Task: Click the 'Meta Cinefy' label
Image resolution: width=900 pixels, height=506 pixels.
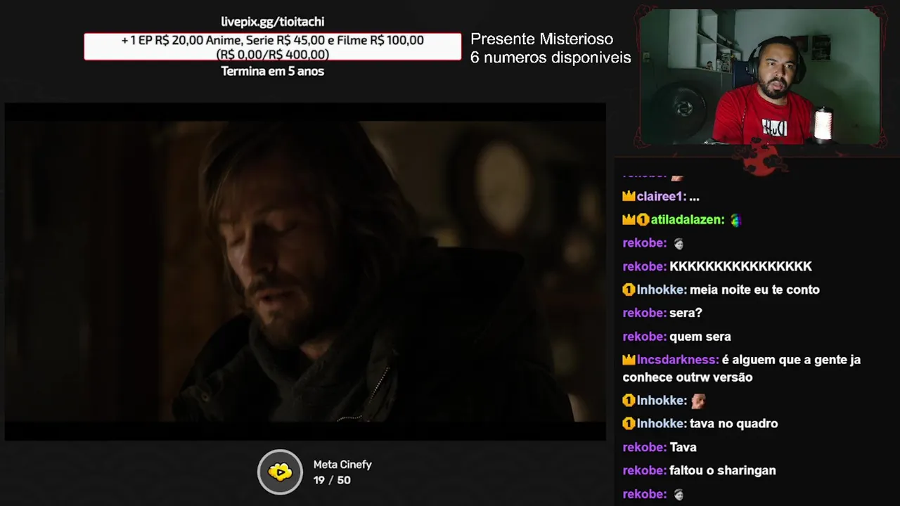Action: [342, 465]
